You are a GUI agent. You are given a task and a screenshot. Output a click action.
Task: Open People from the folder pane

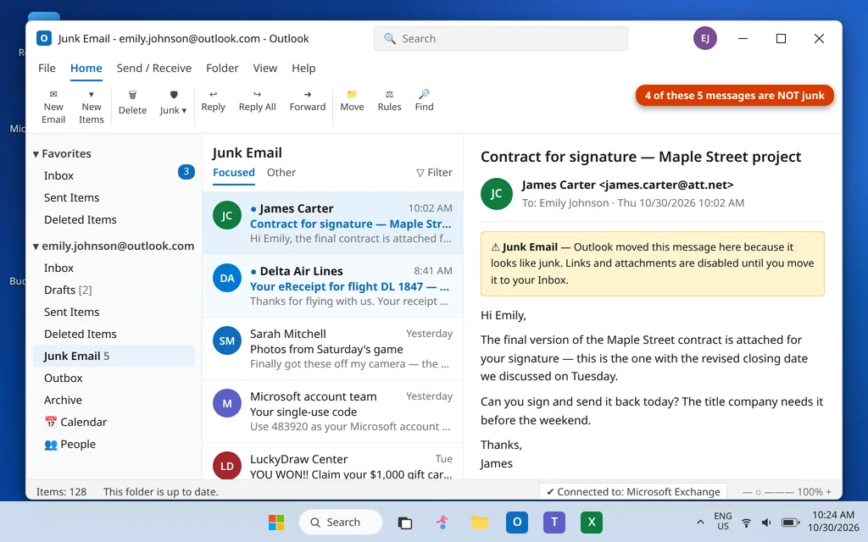pos(114,444)
